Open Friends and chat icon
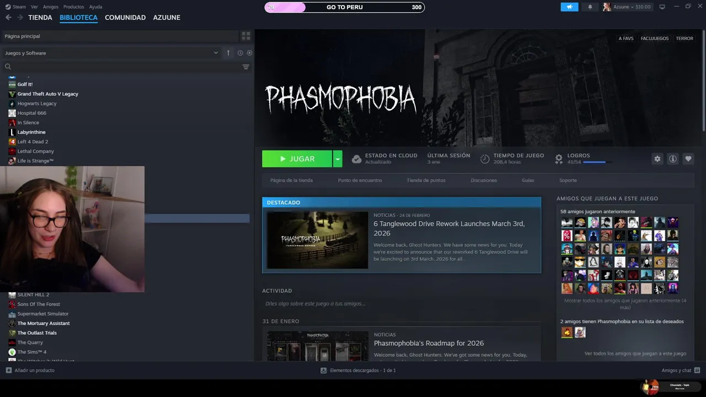Image resolution: width=706 pixels, height=397 pixels. point(697,371)
